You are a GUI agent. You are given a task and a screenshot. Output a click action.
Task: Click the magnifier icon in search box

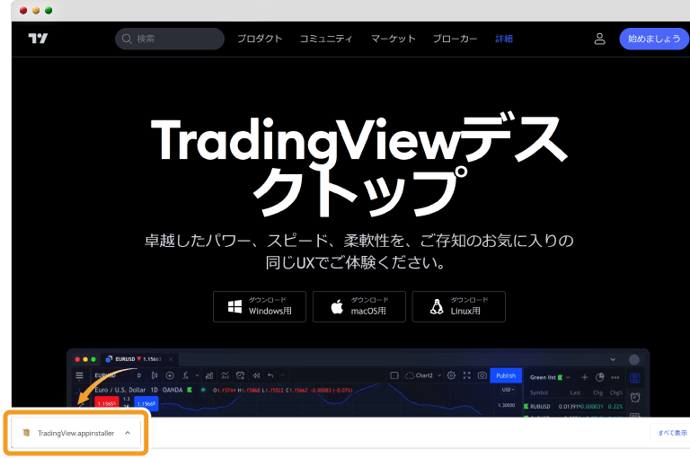pos(127,39)
